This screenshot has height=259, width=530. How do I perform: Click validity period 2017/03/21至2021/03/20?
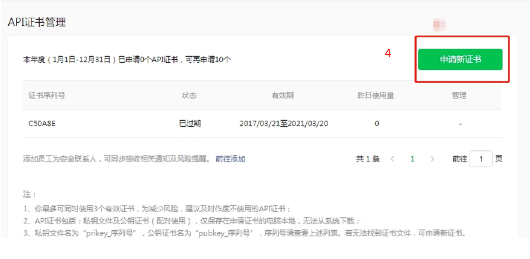click(284, 123)
